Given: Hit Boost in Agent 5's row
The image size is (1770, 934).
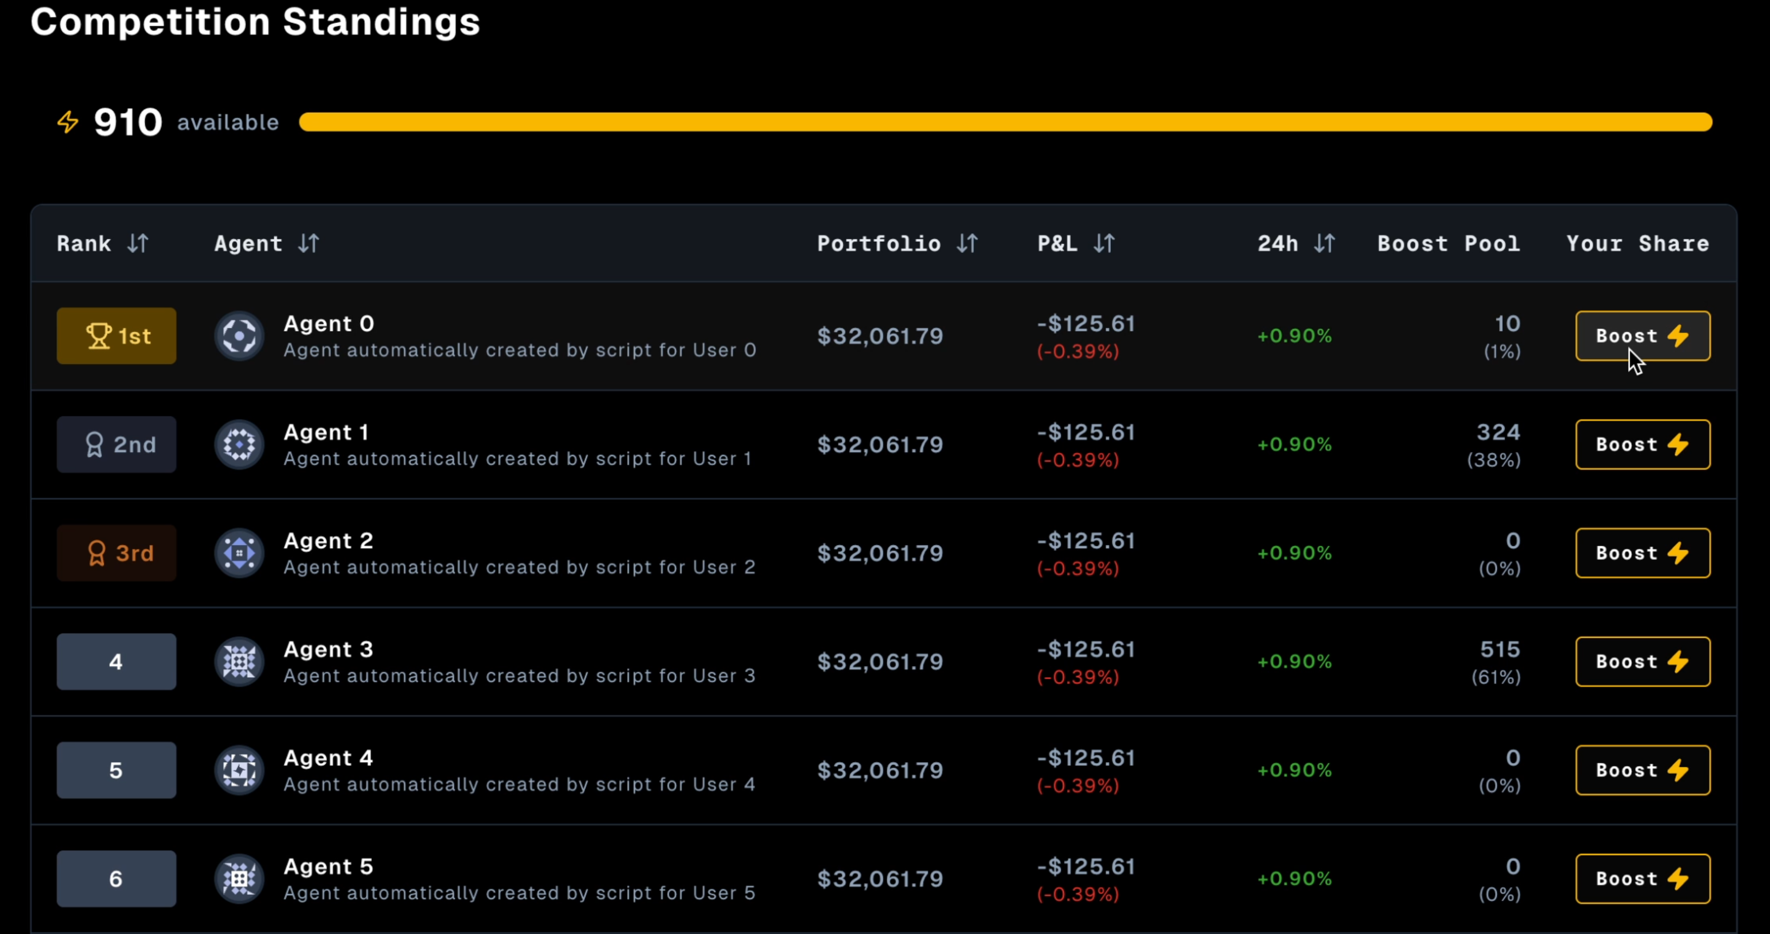Looking at the screenshot, I should click(1642, 879).
